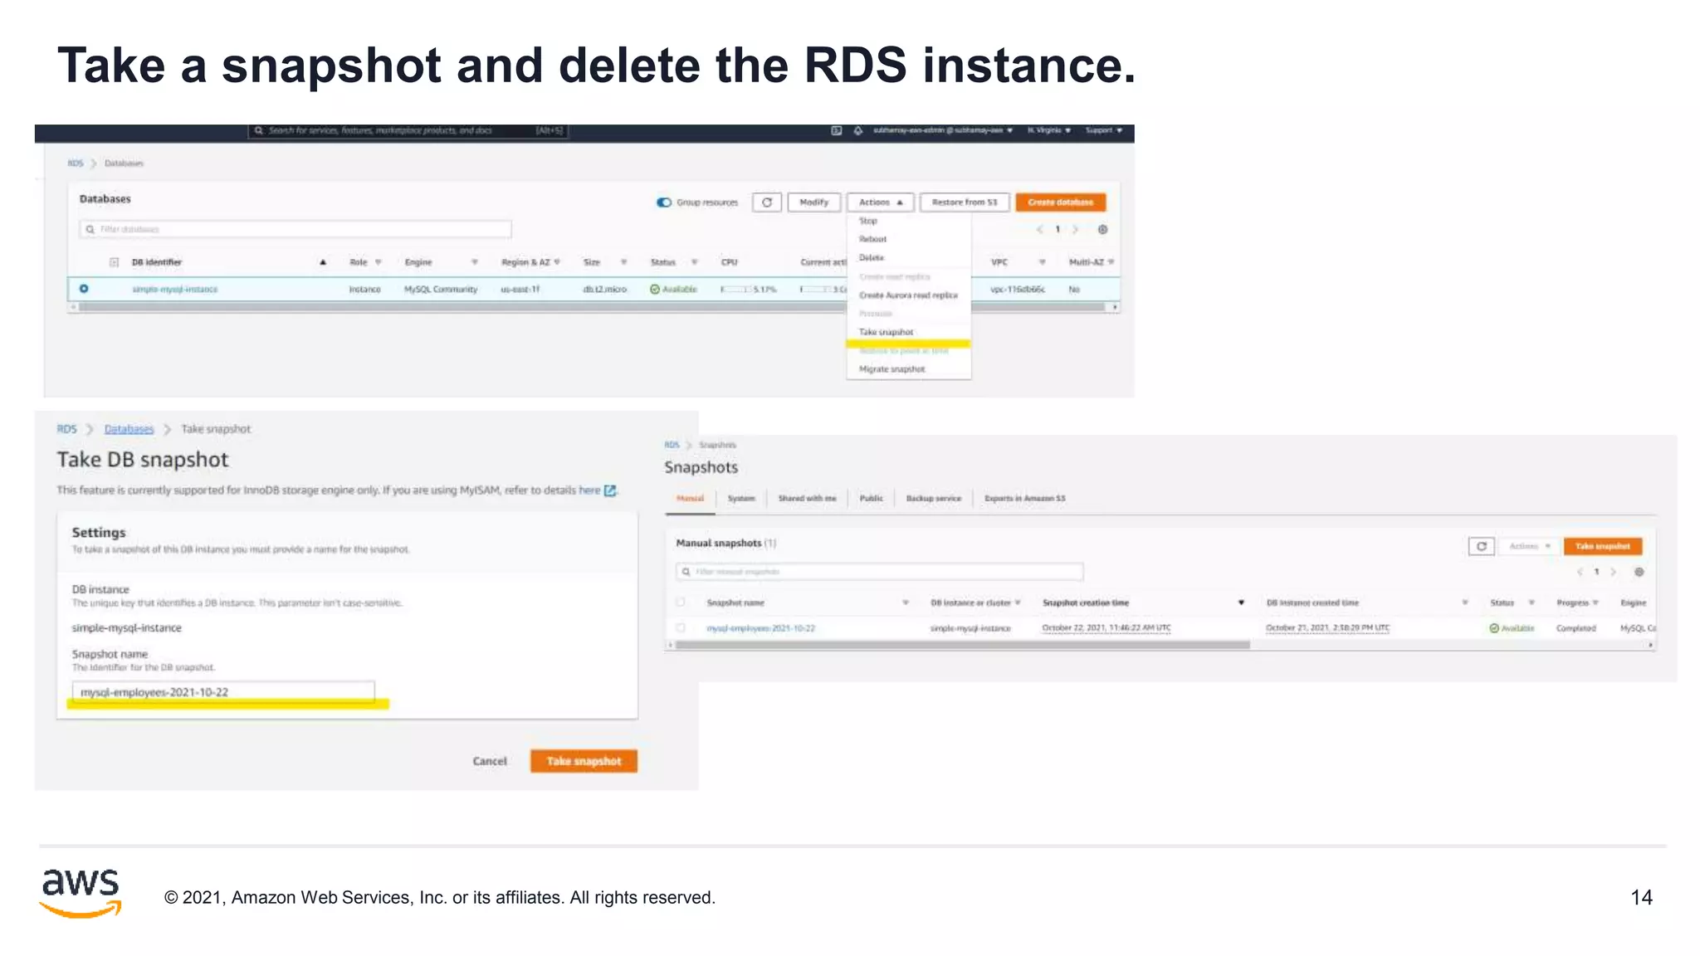Go to next page in Databases pagination
This screenshot has height=956, width=1700.
(x=1075, y=229)
